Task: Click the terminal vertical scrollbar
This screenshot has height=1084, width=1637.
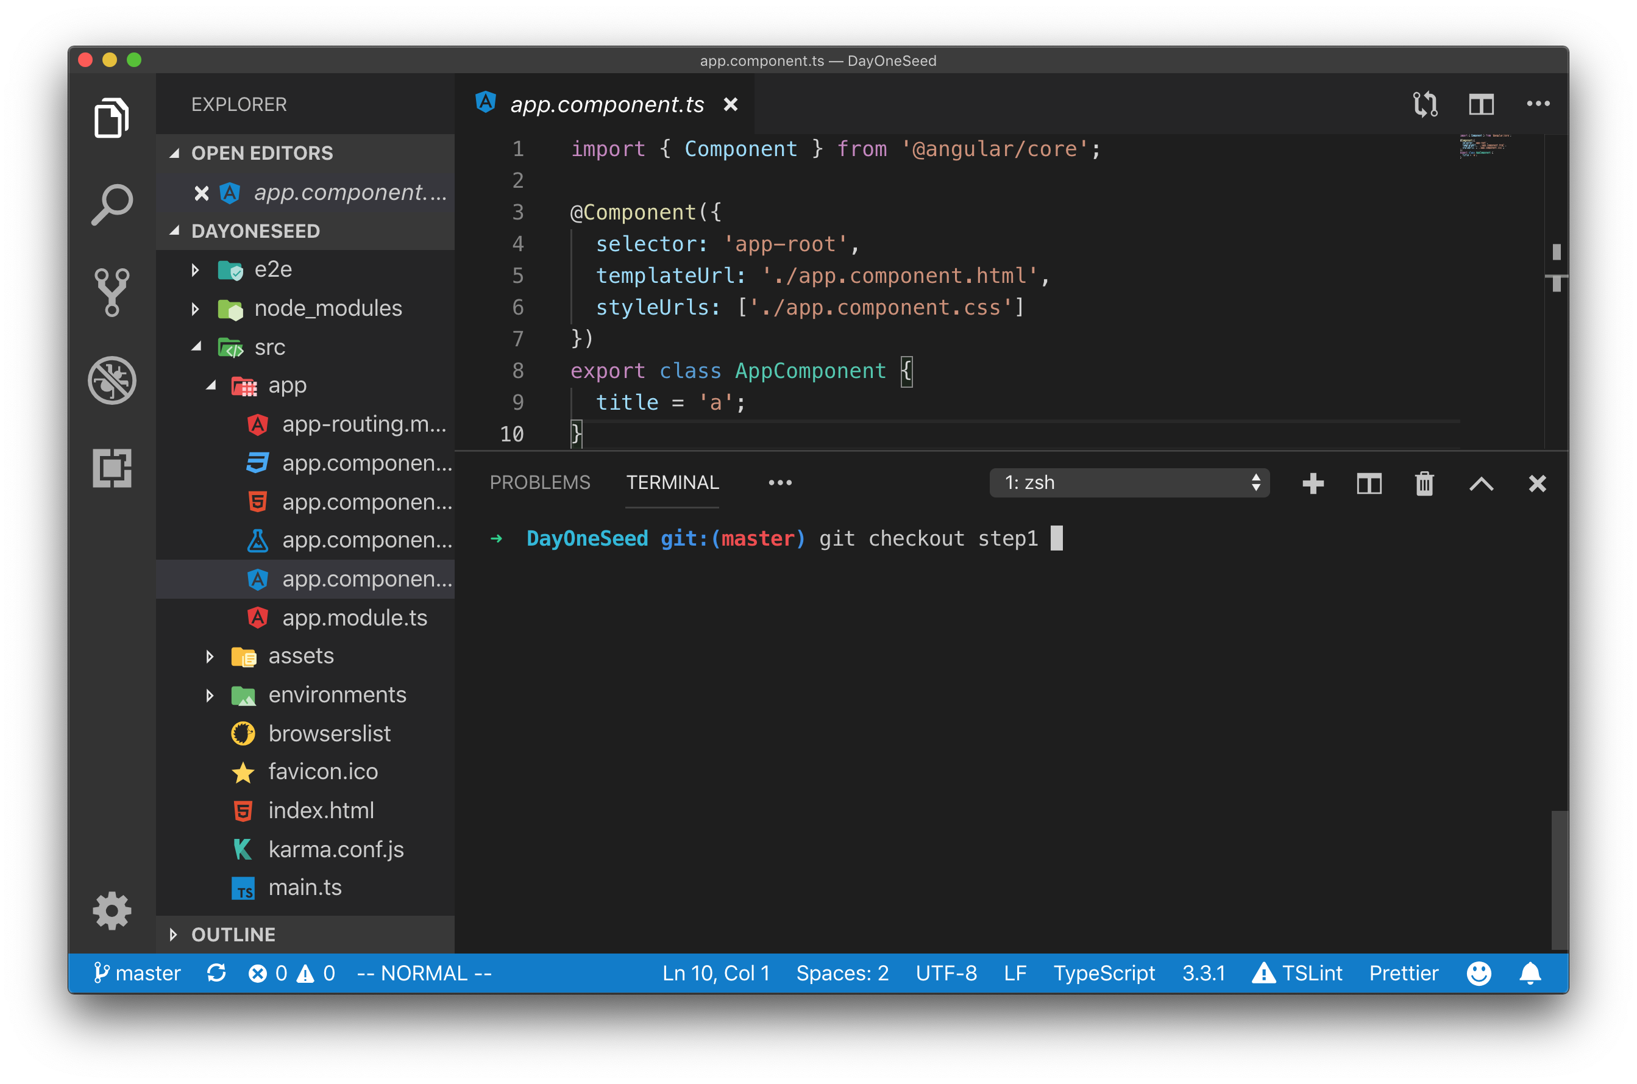Action: [1559, 879]
